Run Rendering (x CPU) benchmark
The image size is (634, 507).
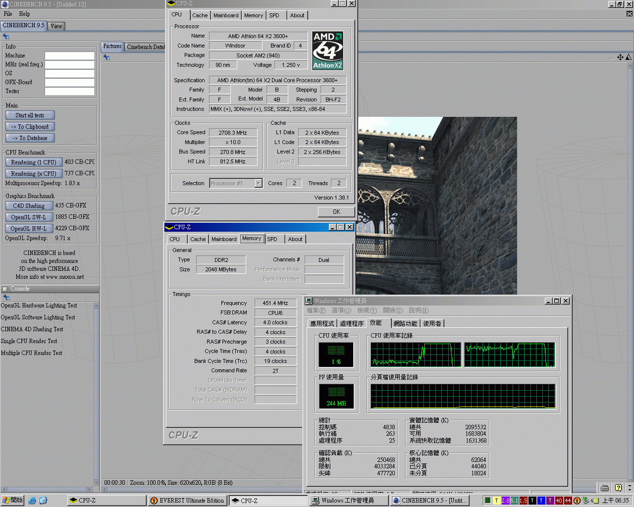tap(34, 174)
